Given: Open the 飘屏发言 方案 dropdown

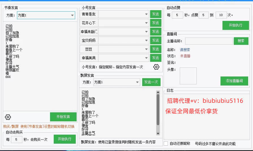Looking at the screenshot, I should click(137, 82).
